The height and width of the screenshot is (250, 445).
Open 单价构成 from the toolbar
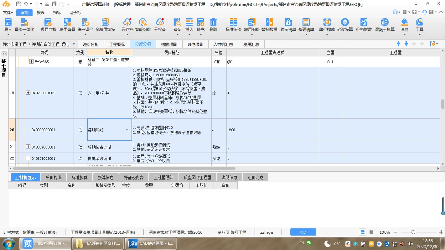[327, 25]
